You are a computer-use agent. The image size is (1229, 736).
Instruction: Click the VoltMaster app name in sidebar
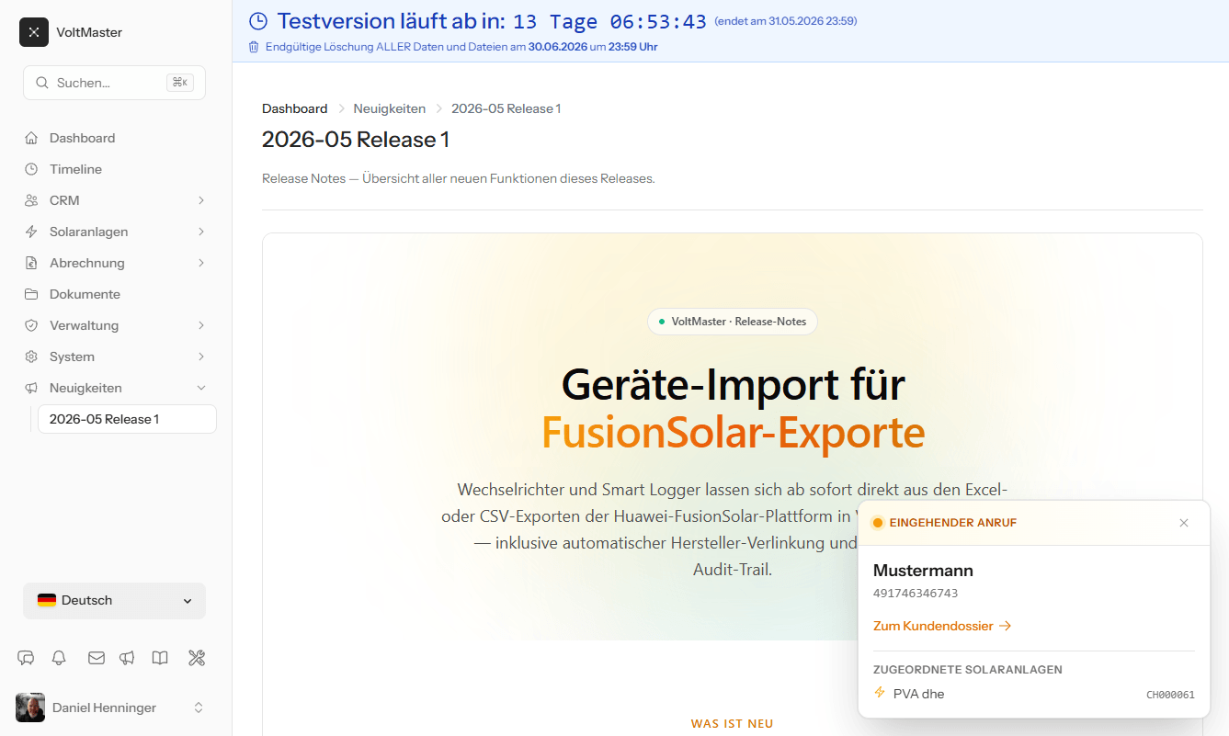click(x=89, y=32)
